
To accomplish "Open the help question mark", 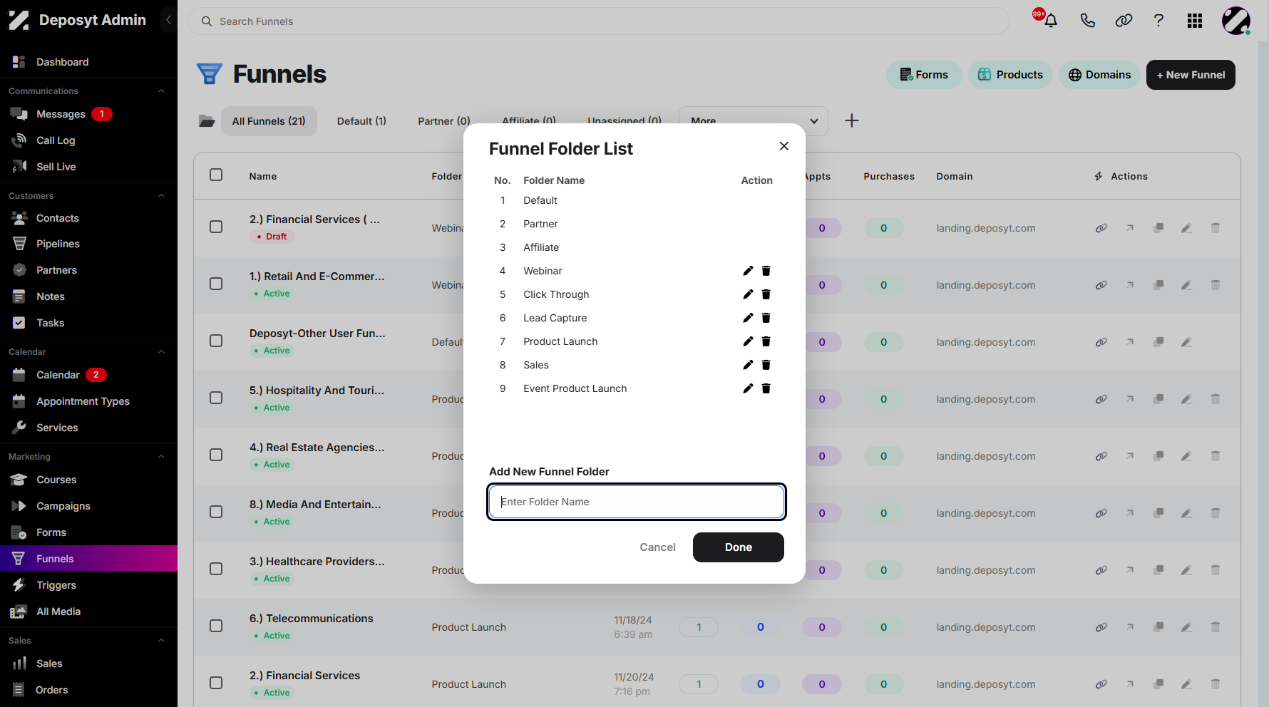I will click(x=1159, y=21).
